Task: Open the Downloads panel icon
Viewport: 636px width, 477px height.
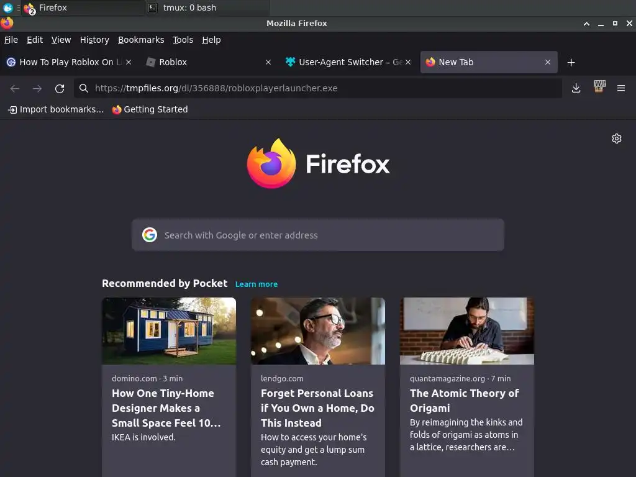Action: pyautogui.click(x=576, y=88)
